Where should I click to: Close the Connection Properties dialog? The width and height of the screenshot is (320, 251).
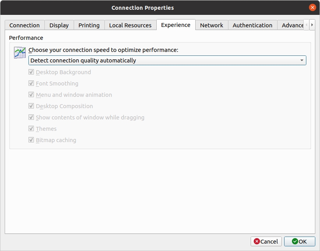pyautogui.click(x=312, y=7)
